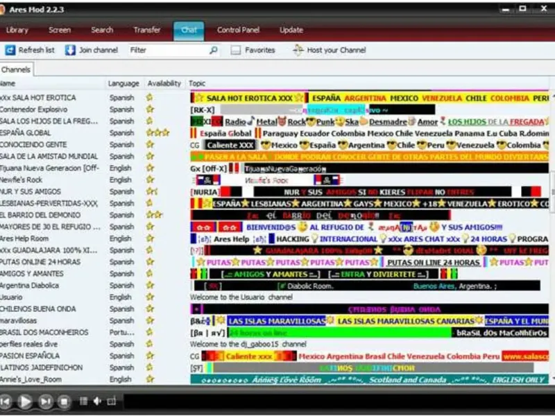Toggle the Favorites checkbox
This screenshot has width=555, height=416.
coord(235,50)
